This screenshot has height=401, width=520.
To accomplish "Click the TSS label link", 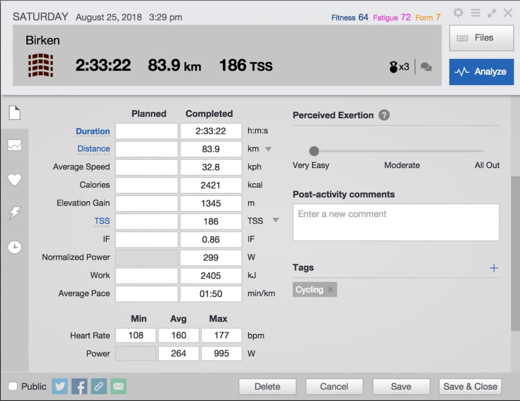I will tap(102, 221).
